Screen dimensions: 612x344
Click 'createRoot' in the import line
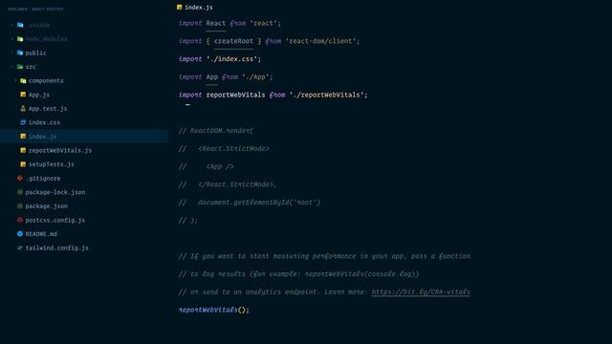click(x=233, y=41)
